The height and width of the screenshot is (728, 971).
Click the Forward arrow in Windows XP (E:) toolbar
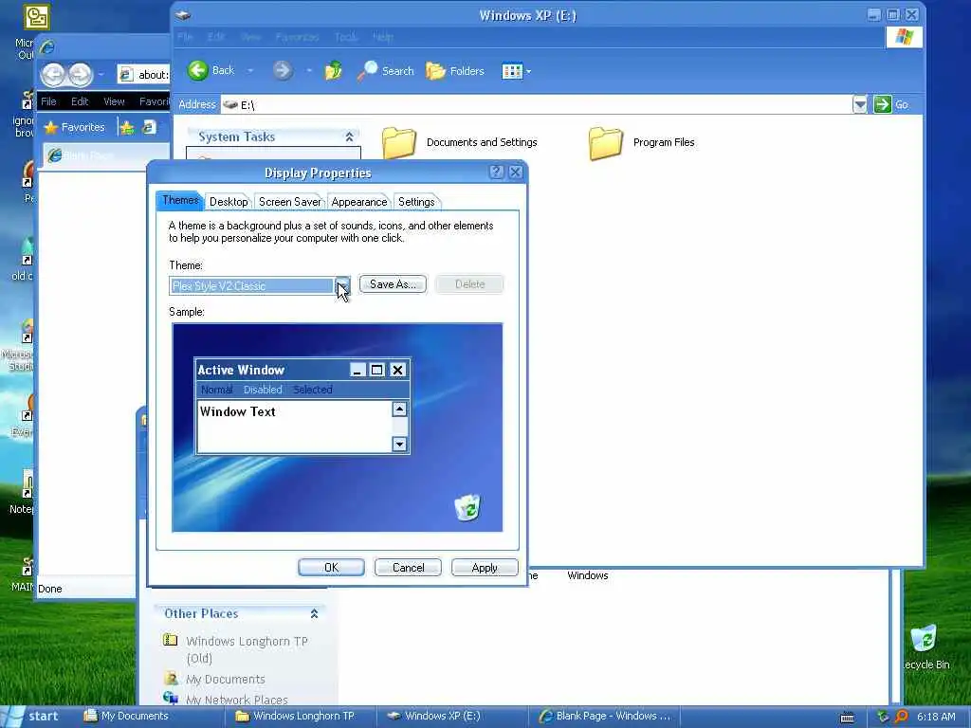(283, 70)
